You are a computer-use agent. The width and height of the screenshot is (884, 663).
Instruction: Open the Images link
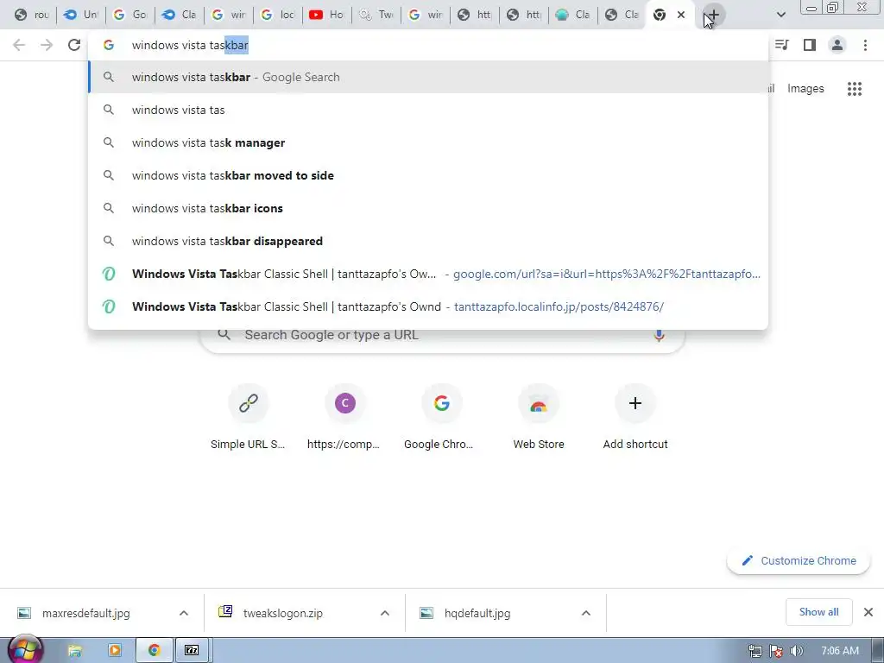pos(805,89)
